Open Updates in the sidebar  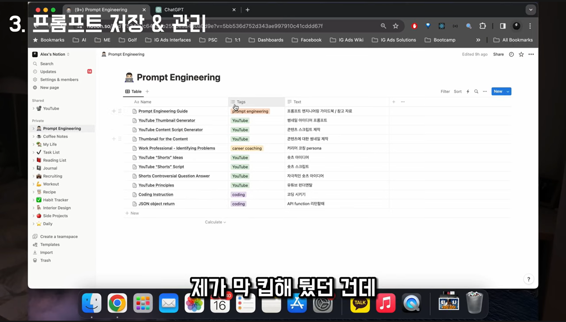(x=48, y=71)
